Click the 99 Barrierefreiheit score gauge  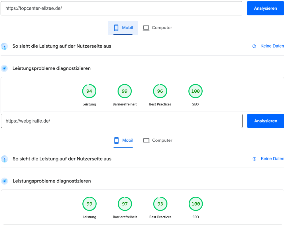pos(125,91)
